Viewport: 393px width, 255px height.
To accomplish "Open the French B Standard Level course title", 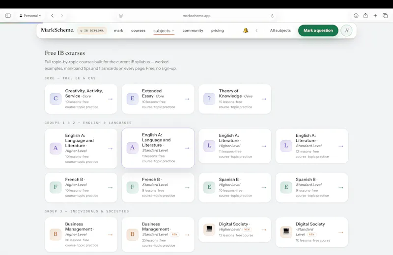I will coord(151,179).
